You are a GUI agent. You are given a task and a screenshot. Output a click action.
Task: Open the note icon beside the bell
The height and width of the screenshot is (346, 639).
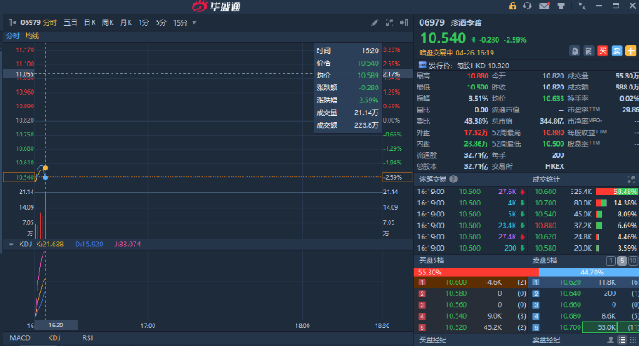pos(589,51)
